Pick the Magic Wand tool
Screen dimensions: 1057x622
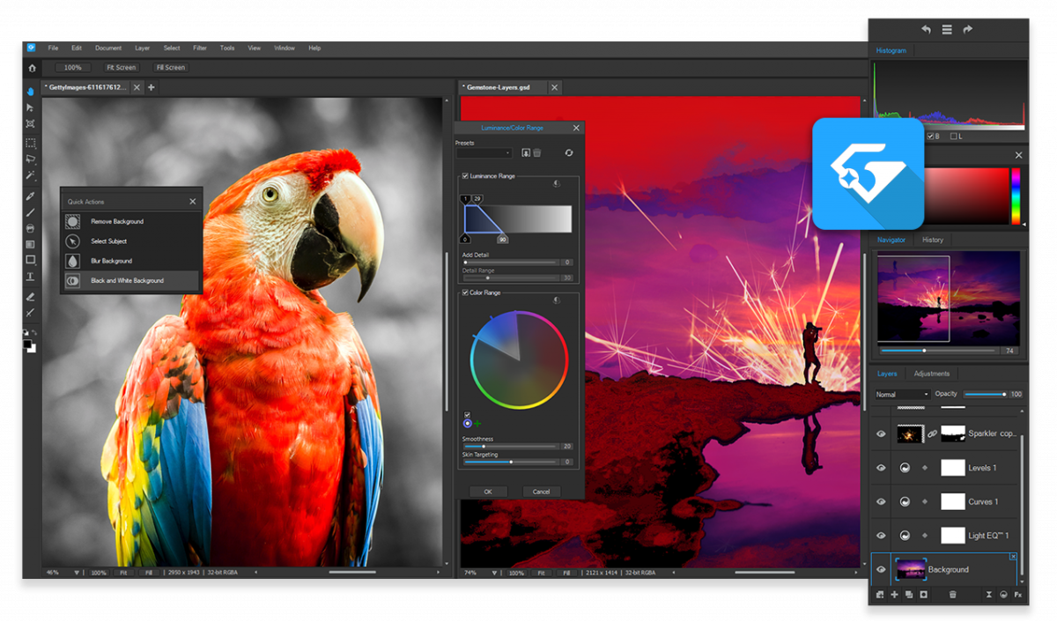pyautogui.click(x=30, y=175)
